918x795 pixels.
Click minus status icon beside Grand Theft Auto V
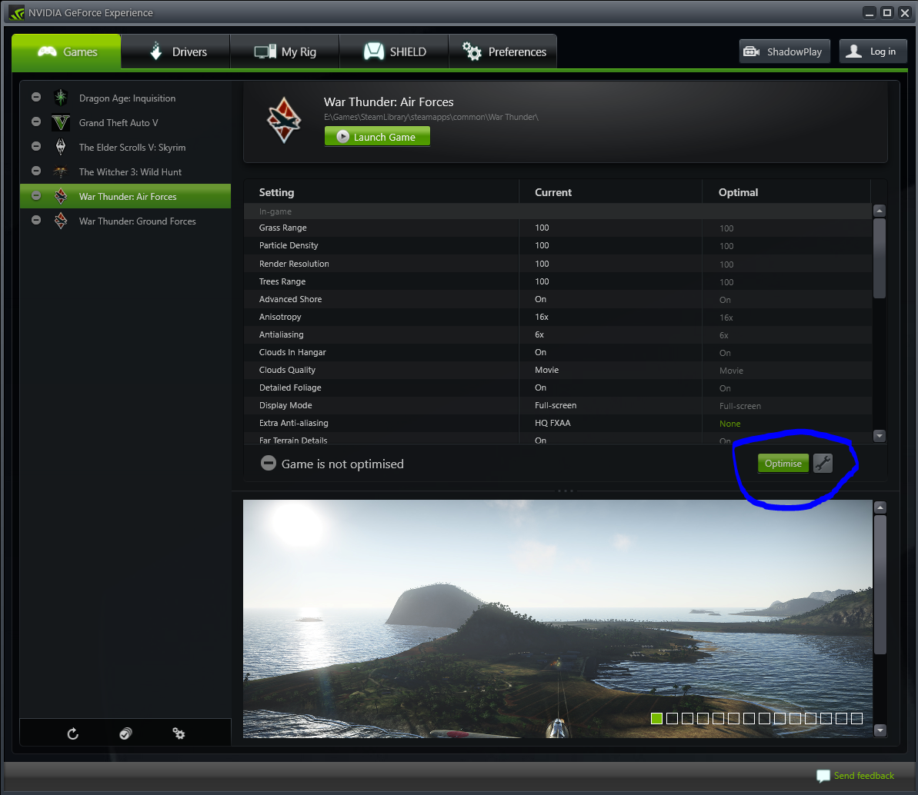click(36, 121)
